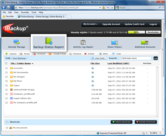The width and height of the screenshot is (166, 136).
Task: Open the Tools menu
Action: click(34, 12)
